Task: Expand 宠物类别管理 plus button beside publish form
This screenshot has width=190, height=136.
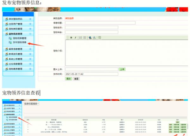Action: tap(30, 29)
